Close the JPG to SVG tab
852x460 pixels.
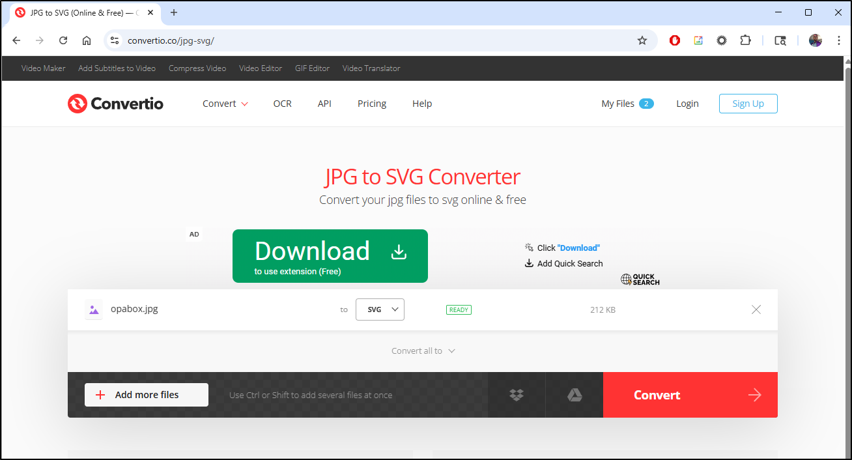point(151,12)
